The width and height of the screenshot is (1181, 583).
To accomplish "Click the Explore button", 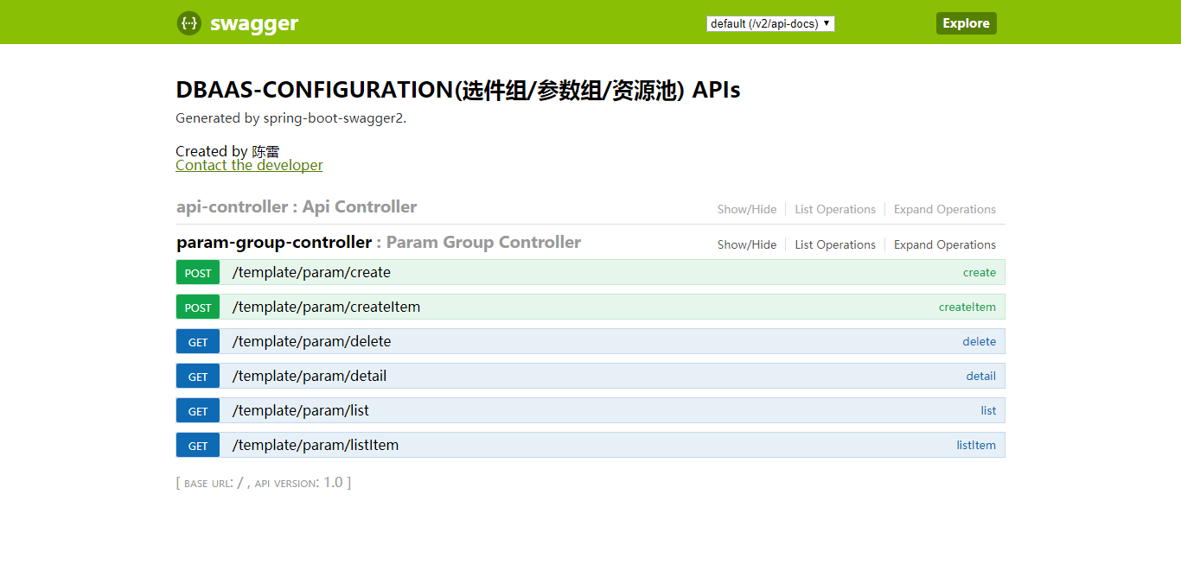I will point(966,23).
